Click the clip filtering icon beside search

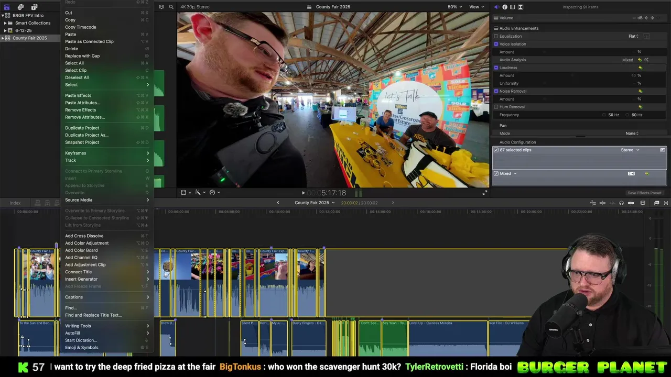point(161,7)
